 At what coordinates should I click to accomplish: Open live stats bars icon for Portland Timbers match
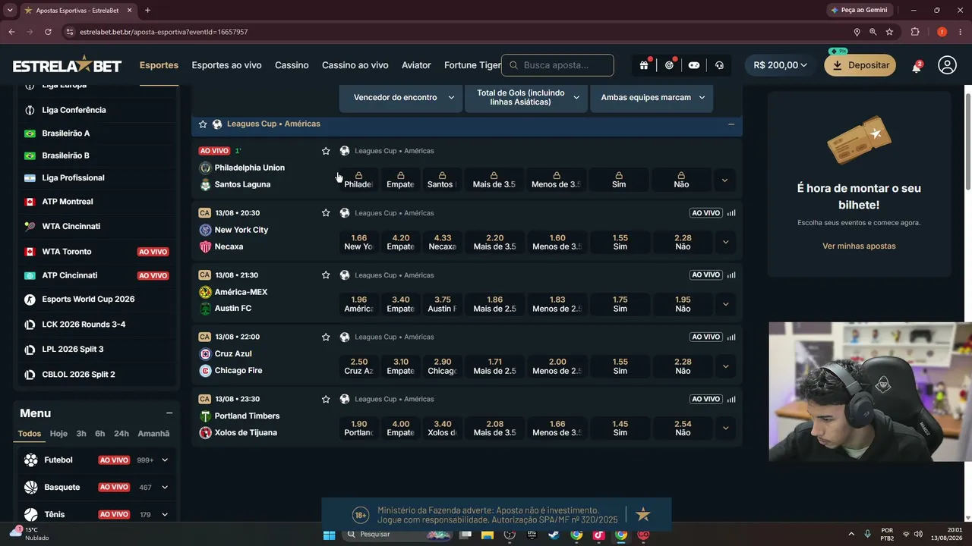(x=731, y=399)
